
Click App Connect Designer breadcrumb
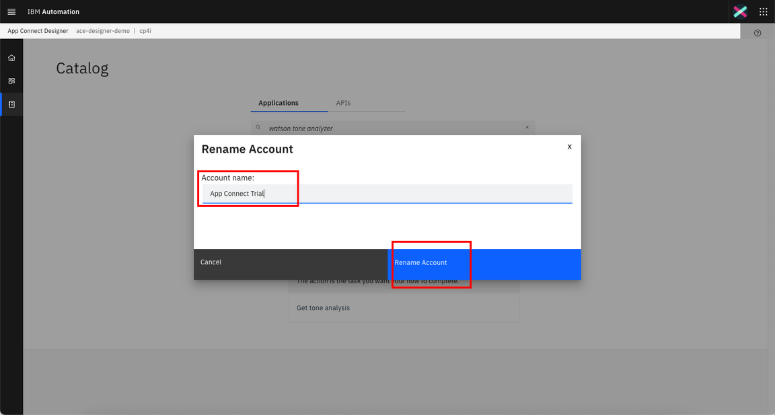38,31
